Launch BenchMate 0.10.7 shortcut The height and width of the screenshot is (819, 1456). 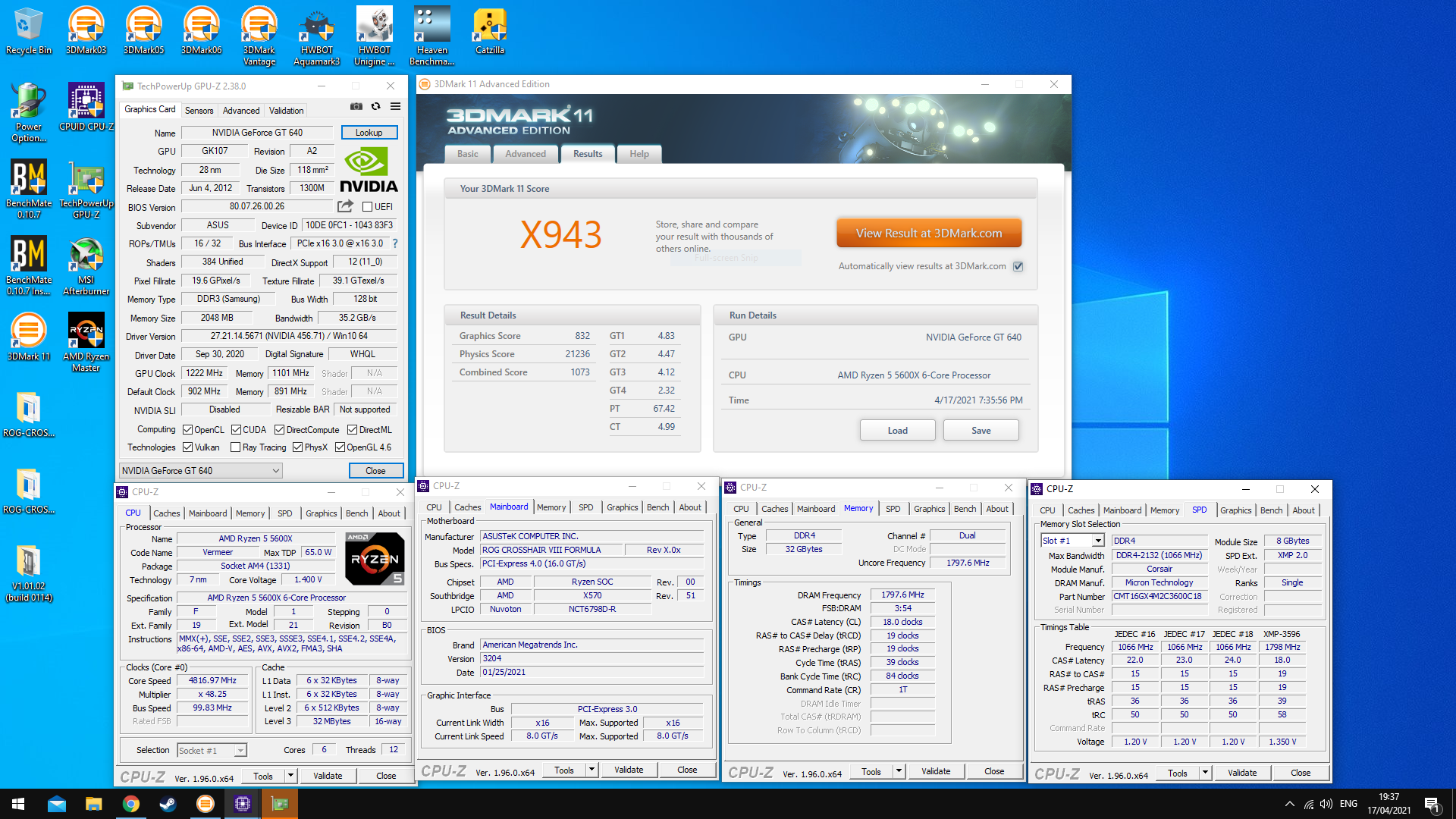click(x=29, y=189)
